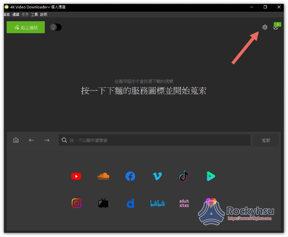The image size is (288, 237).
Task: Navigate back with the left arrow
Action: tap(31, 140)
